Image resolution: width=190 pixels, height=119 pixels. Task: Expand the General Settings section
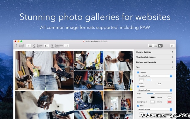coord(155,52)
